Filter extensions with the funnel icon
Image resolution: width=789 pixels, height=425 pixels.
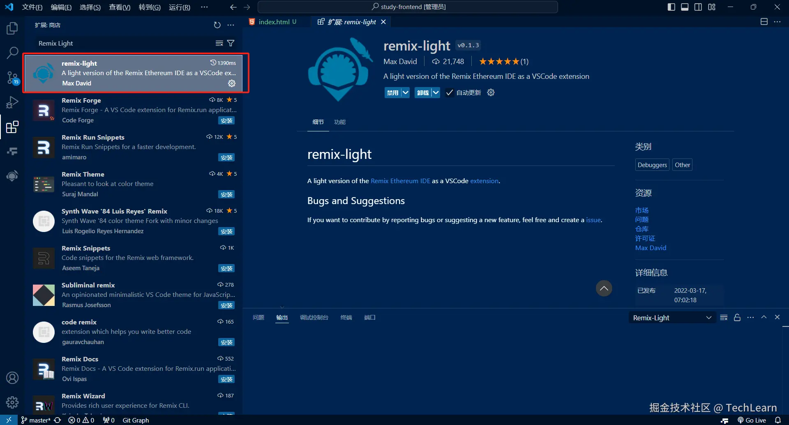[x=231, y=43]
